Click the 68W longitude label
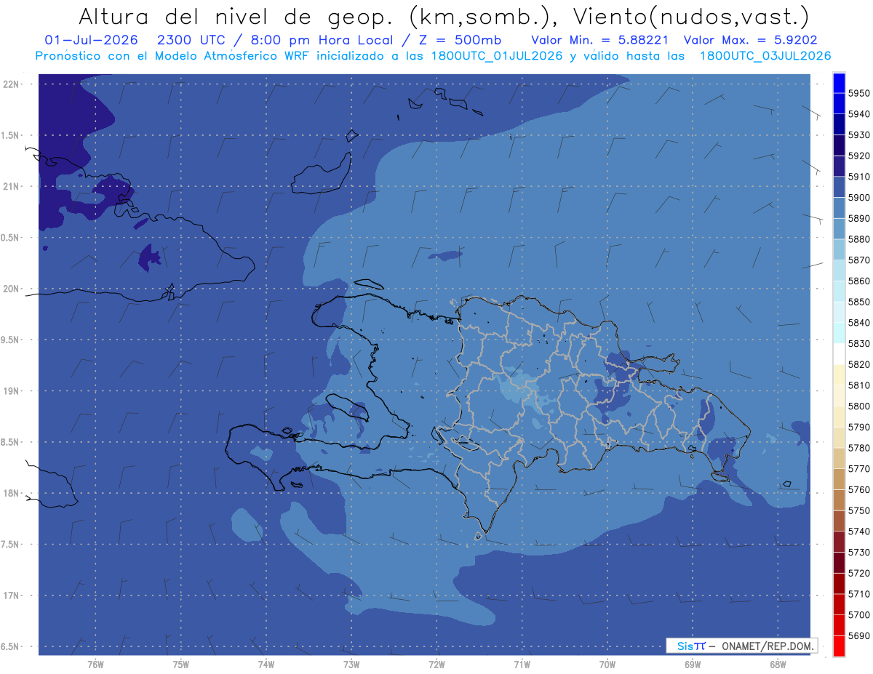 point(778,664)
